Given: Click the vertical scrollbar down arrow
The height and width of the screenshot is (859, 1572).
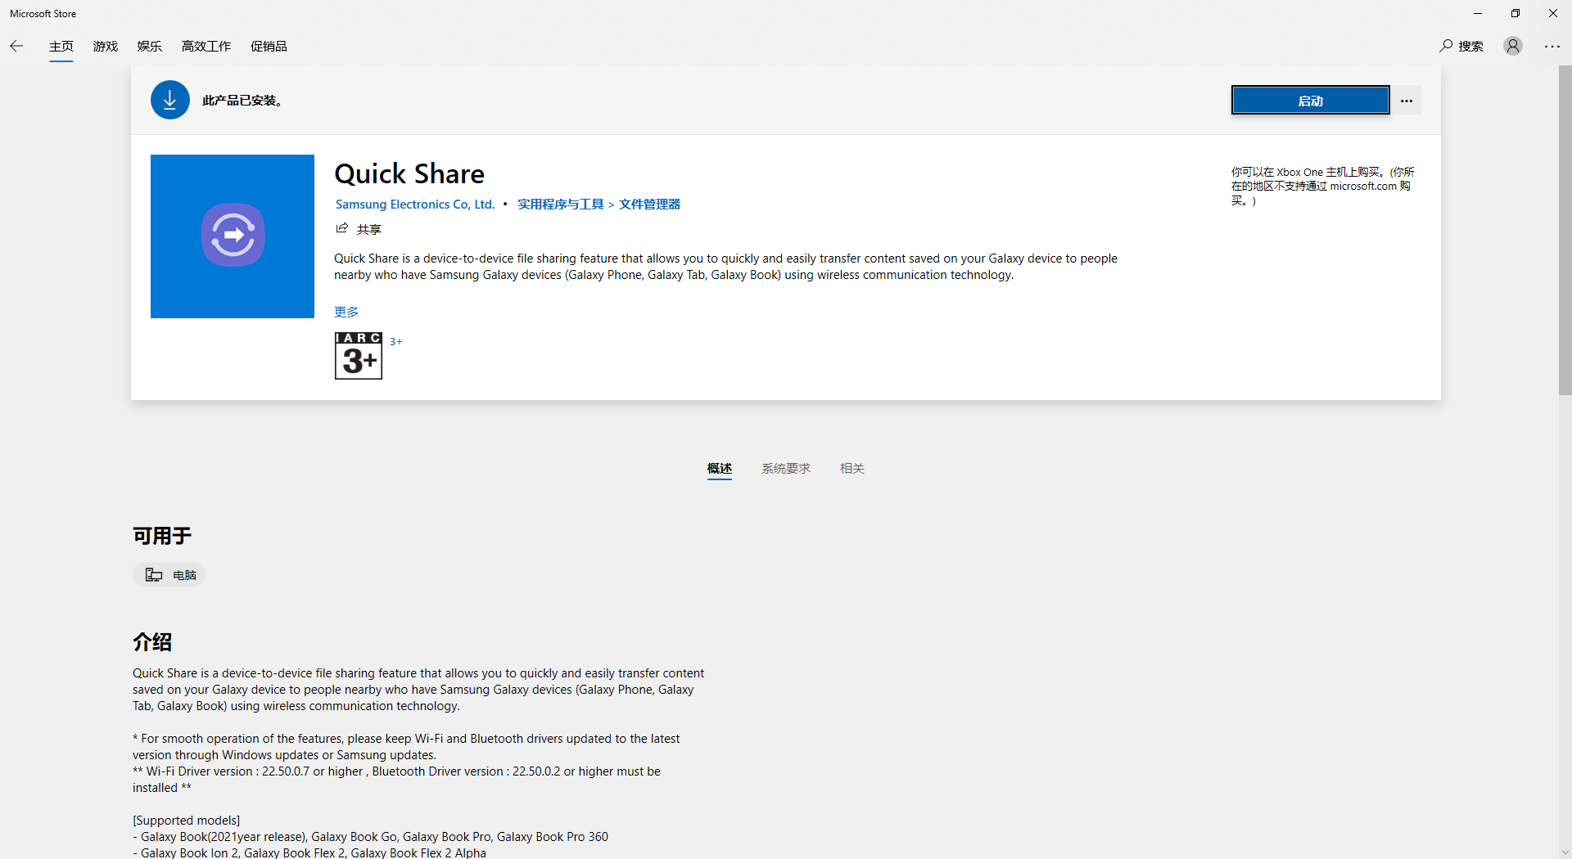Looking at the screenshot, I should pos(1565,852).
